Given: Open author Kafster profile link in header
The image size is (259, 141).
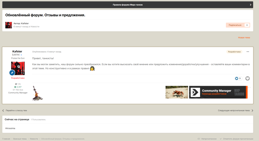Looking at the screenshot, I should (25, 23).
